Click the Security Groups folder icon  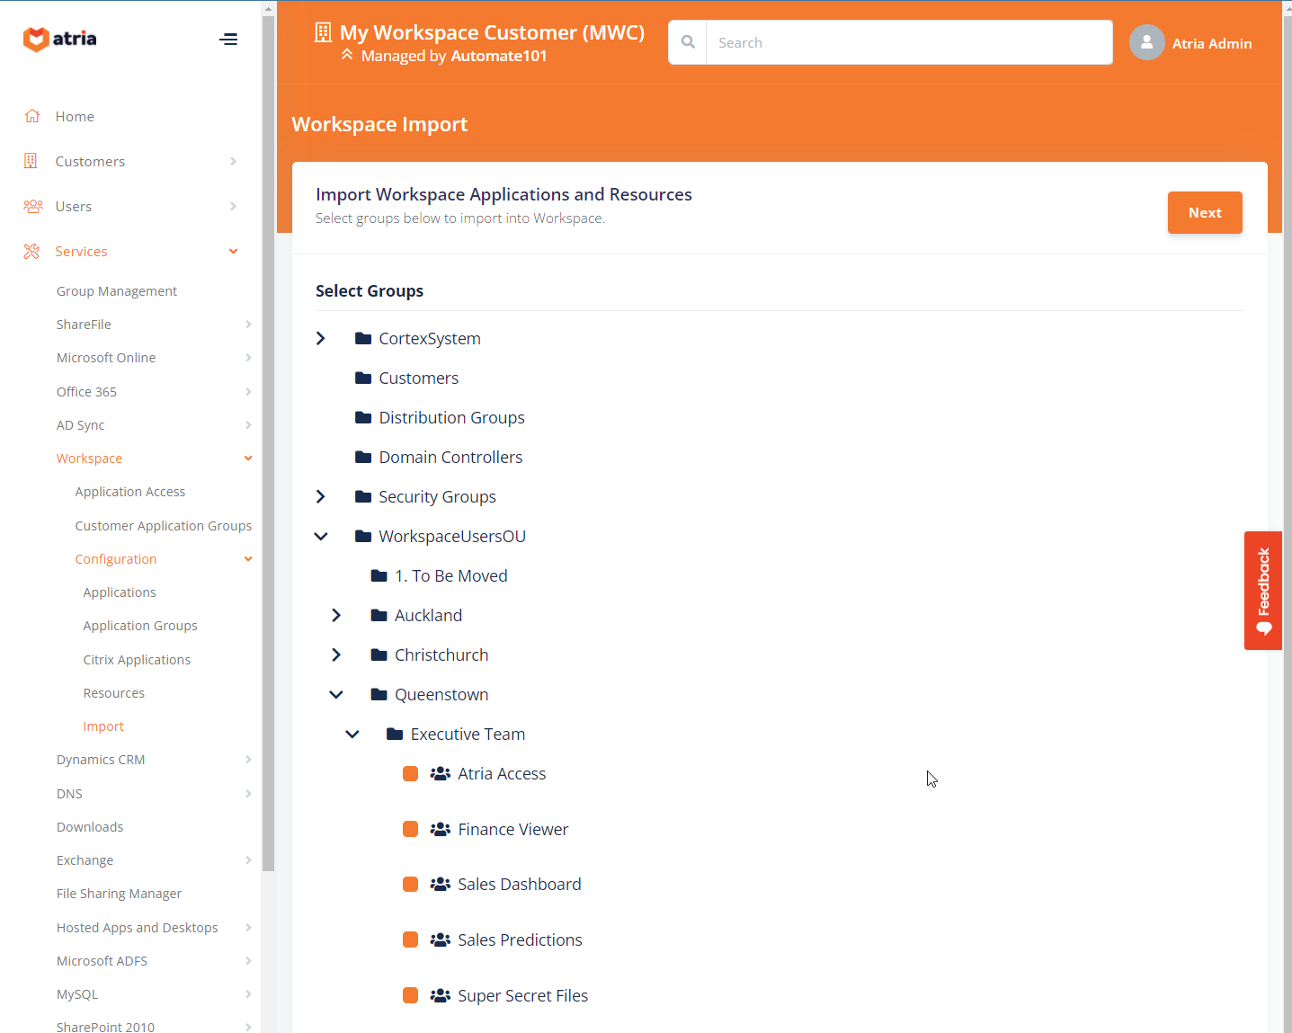pyautogui.click(x=363, y=496)
